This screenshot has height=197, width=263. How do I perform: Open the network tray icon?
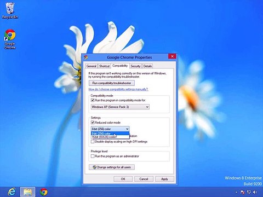249,192
